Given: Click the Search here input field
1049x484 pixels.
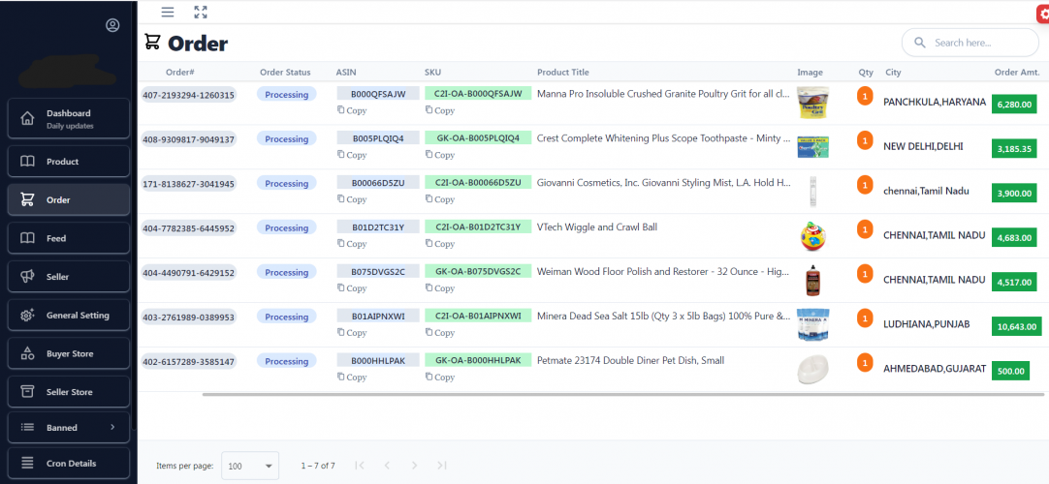Looking at the screenshot, I should tap(970, 43).
